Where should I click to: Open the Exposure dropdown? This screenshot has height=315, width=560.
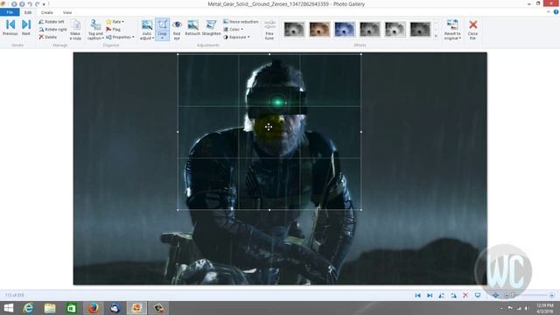[236, 37]
